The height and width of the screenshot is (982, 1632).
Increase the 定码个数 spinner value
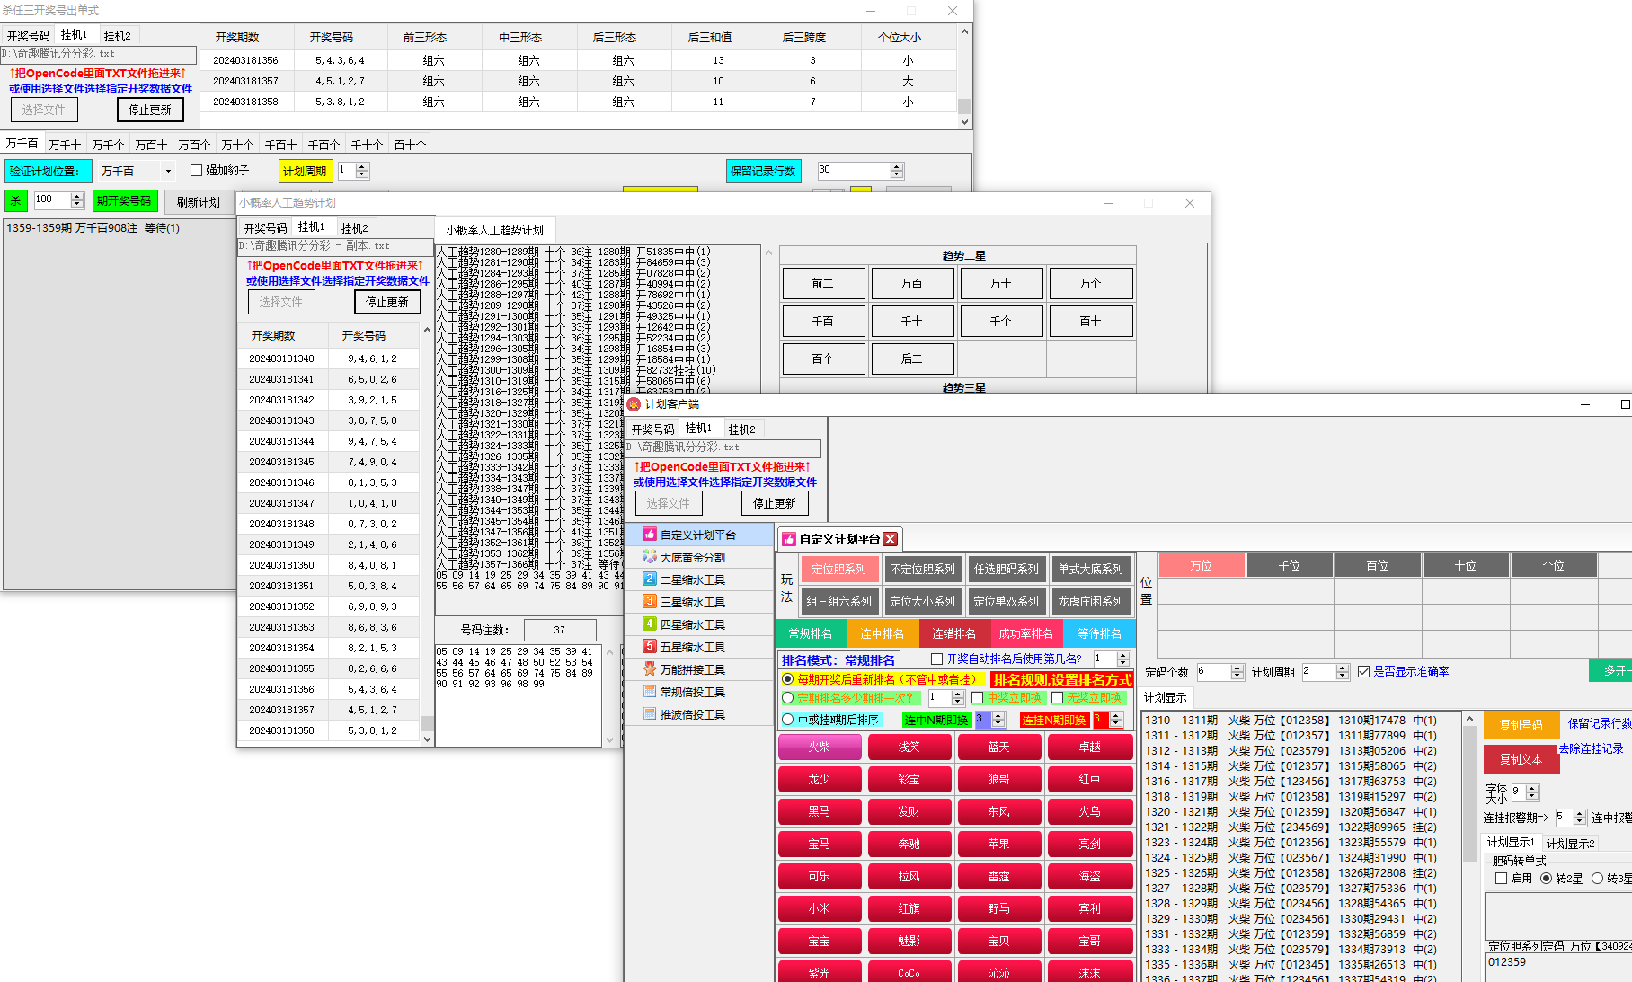[1237, 668]
